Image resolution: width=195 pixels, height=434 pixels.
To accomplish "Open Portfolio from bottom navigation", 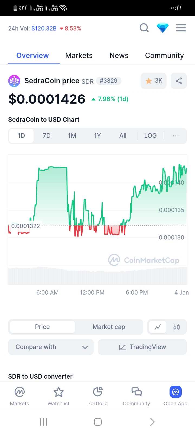I will [97, 396].
